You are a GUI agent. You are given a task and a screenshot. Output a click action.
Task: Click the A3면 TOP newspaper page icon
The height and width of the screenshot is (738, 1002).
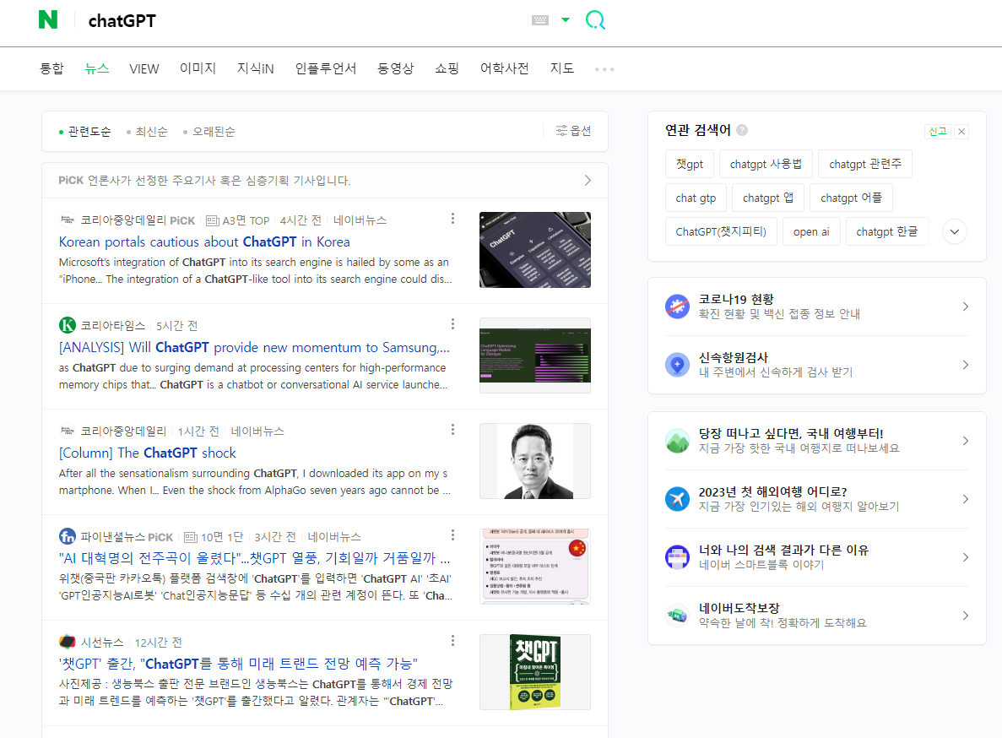tap(213, 221)
